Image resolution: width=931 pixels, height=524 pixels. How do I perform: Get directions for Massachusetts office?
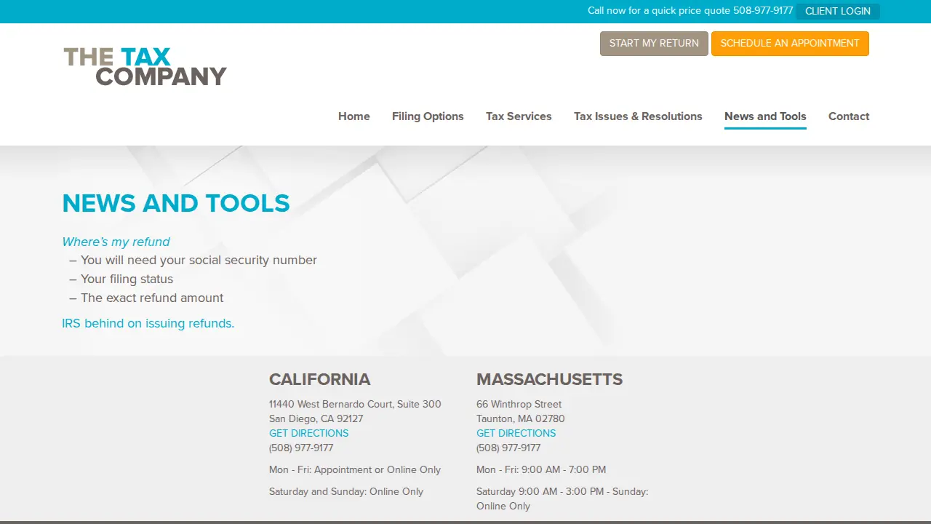516,433
